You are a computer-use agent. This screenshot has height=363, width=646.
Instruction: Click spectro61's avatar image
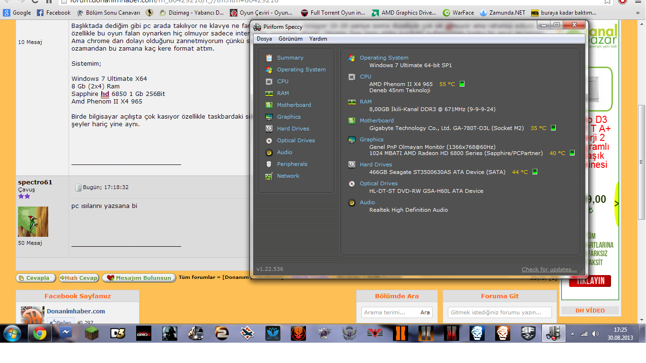33,222
